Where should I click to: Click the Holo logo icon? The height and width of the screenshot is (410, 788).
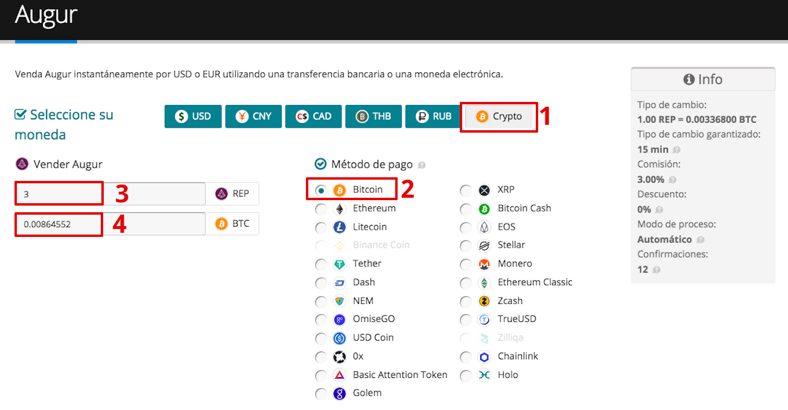pos(485,375)
